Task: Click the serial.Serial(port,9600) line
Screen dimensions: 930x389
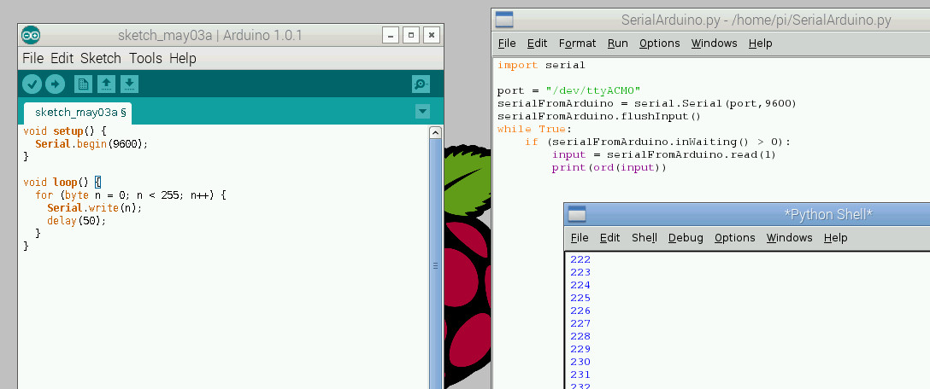Action: click(647, 103)
